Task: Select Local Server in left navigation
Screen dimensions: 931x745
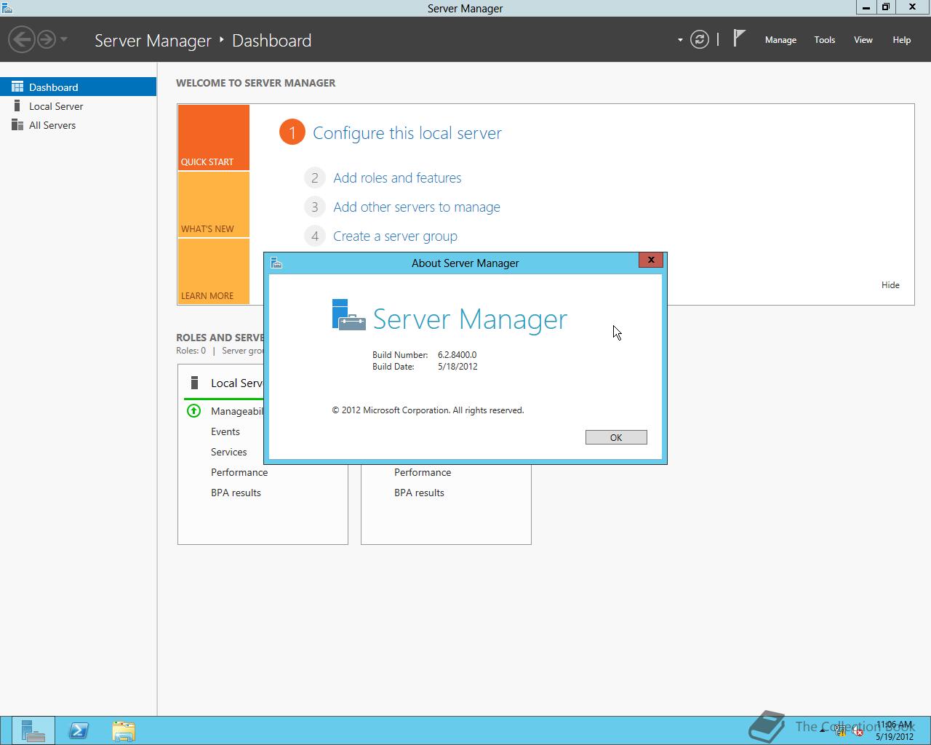Action: coord(78,106)
